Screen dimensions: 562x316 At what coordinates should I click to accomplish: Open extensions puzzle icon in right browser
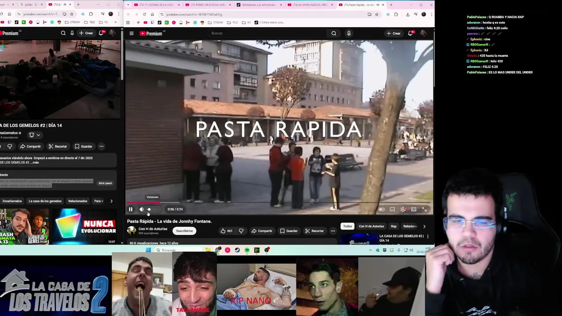[396, 14]
